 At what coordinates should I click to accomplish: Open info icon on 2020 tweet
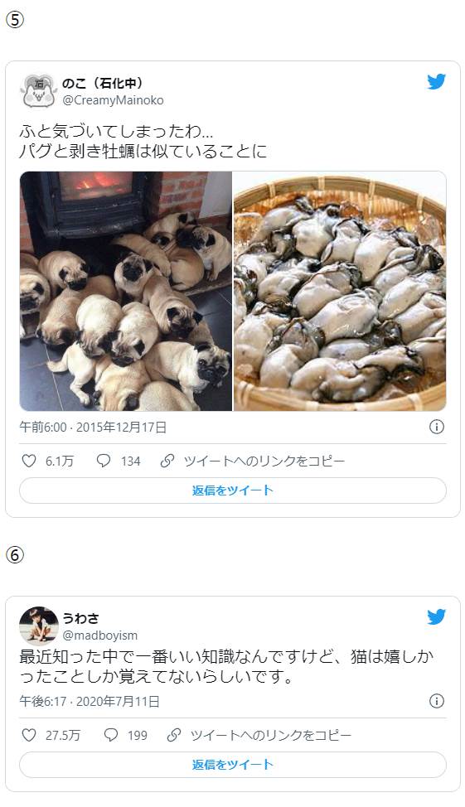(x=436, y=701)
